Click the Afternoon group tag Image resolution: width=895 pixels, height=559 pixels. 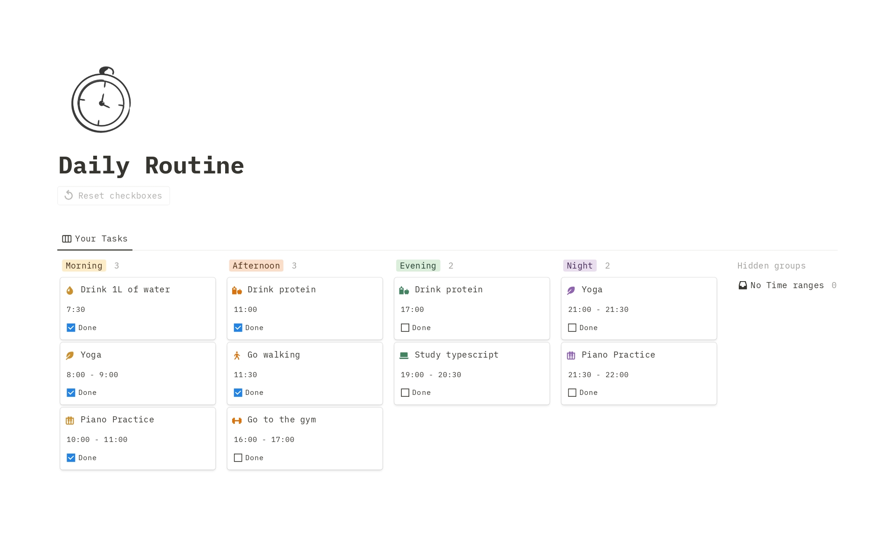coord(256,266)
